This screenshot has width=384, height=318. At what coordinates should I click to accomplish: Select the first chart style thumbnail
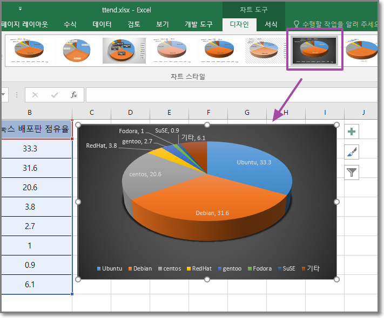pos(29,51)
